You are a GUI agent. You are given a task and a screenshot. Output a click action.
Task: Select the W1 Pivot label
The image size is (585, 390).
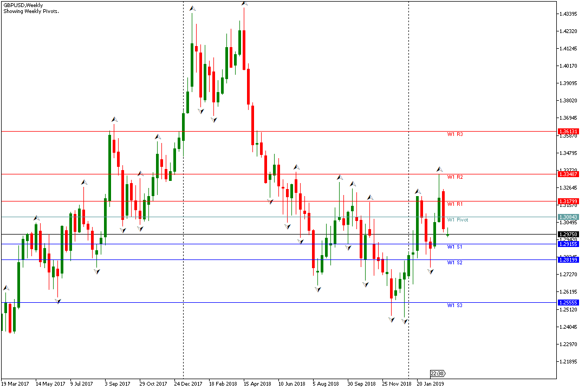click(x=457, y=220)
